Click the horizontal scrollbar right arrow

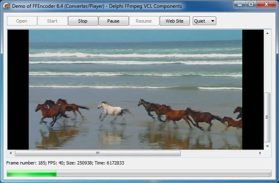point(260,153)
